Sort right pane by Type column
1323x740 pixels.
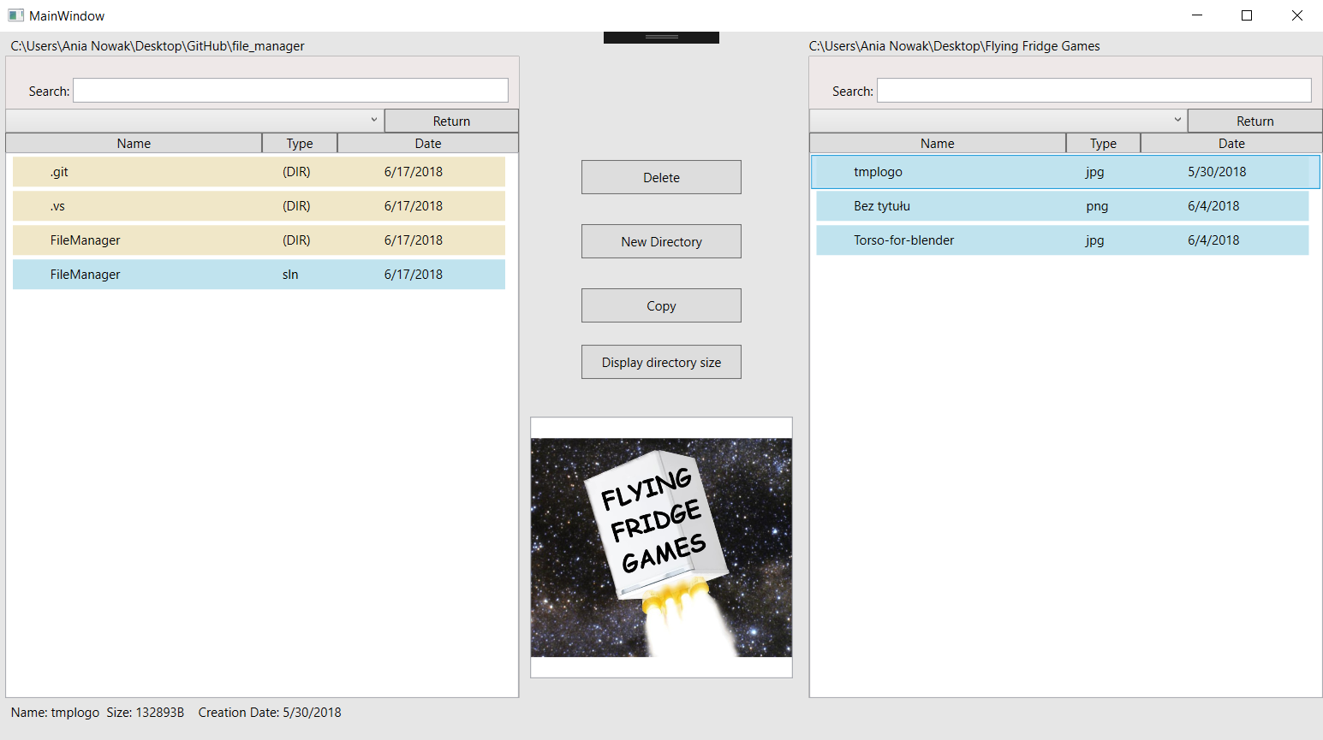pos(1103,143)
